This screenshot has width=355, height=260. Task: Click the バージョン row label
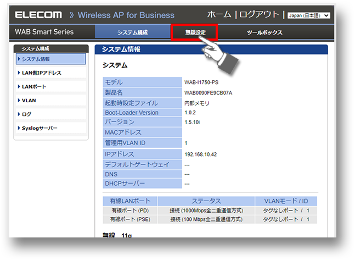[143, 122]
